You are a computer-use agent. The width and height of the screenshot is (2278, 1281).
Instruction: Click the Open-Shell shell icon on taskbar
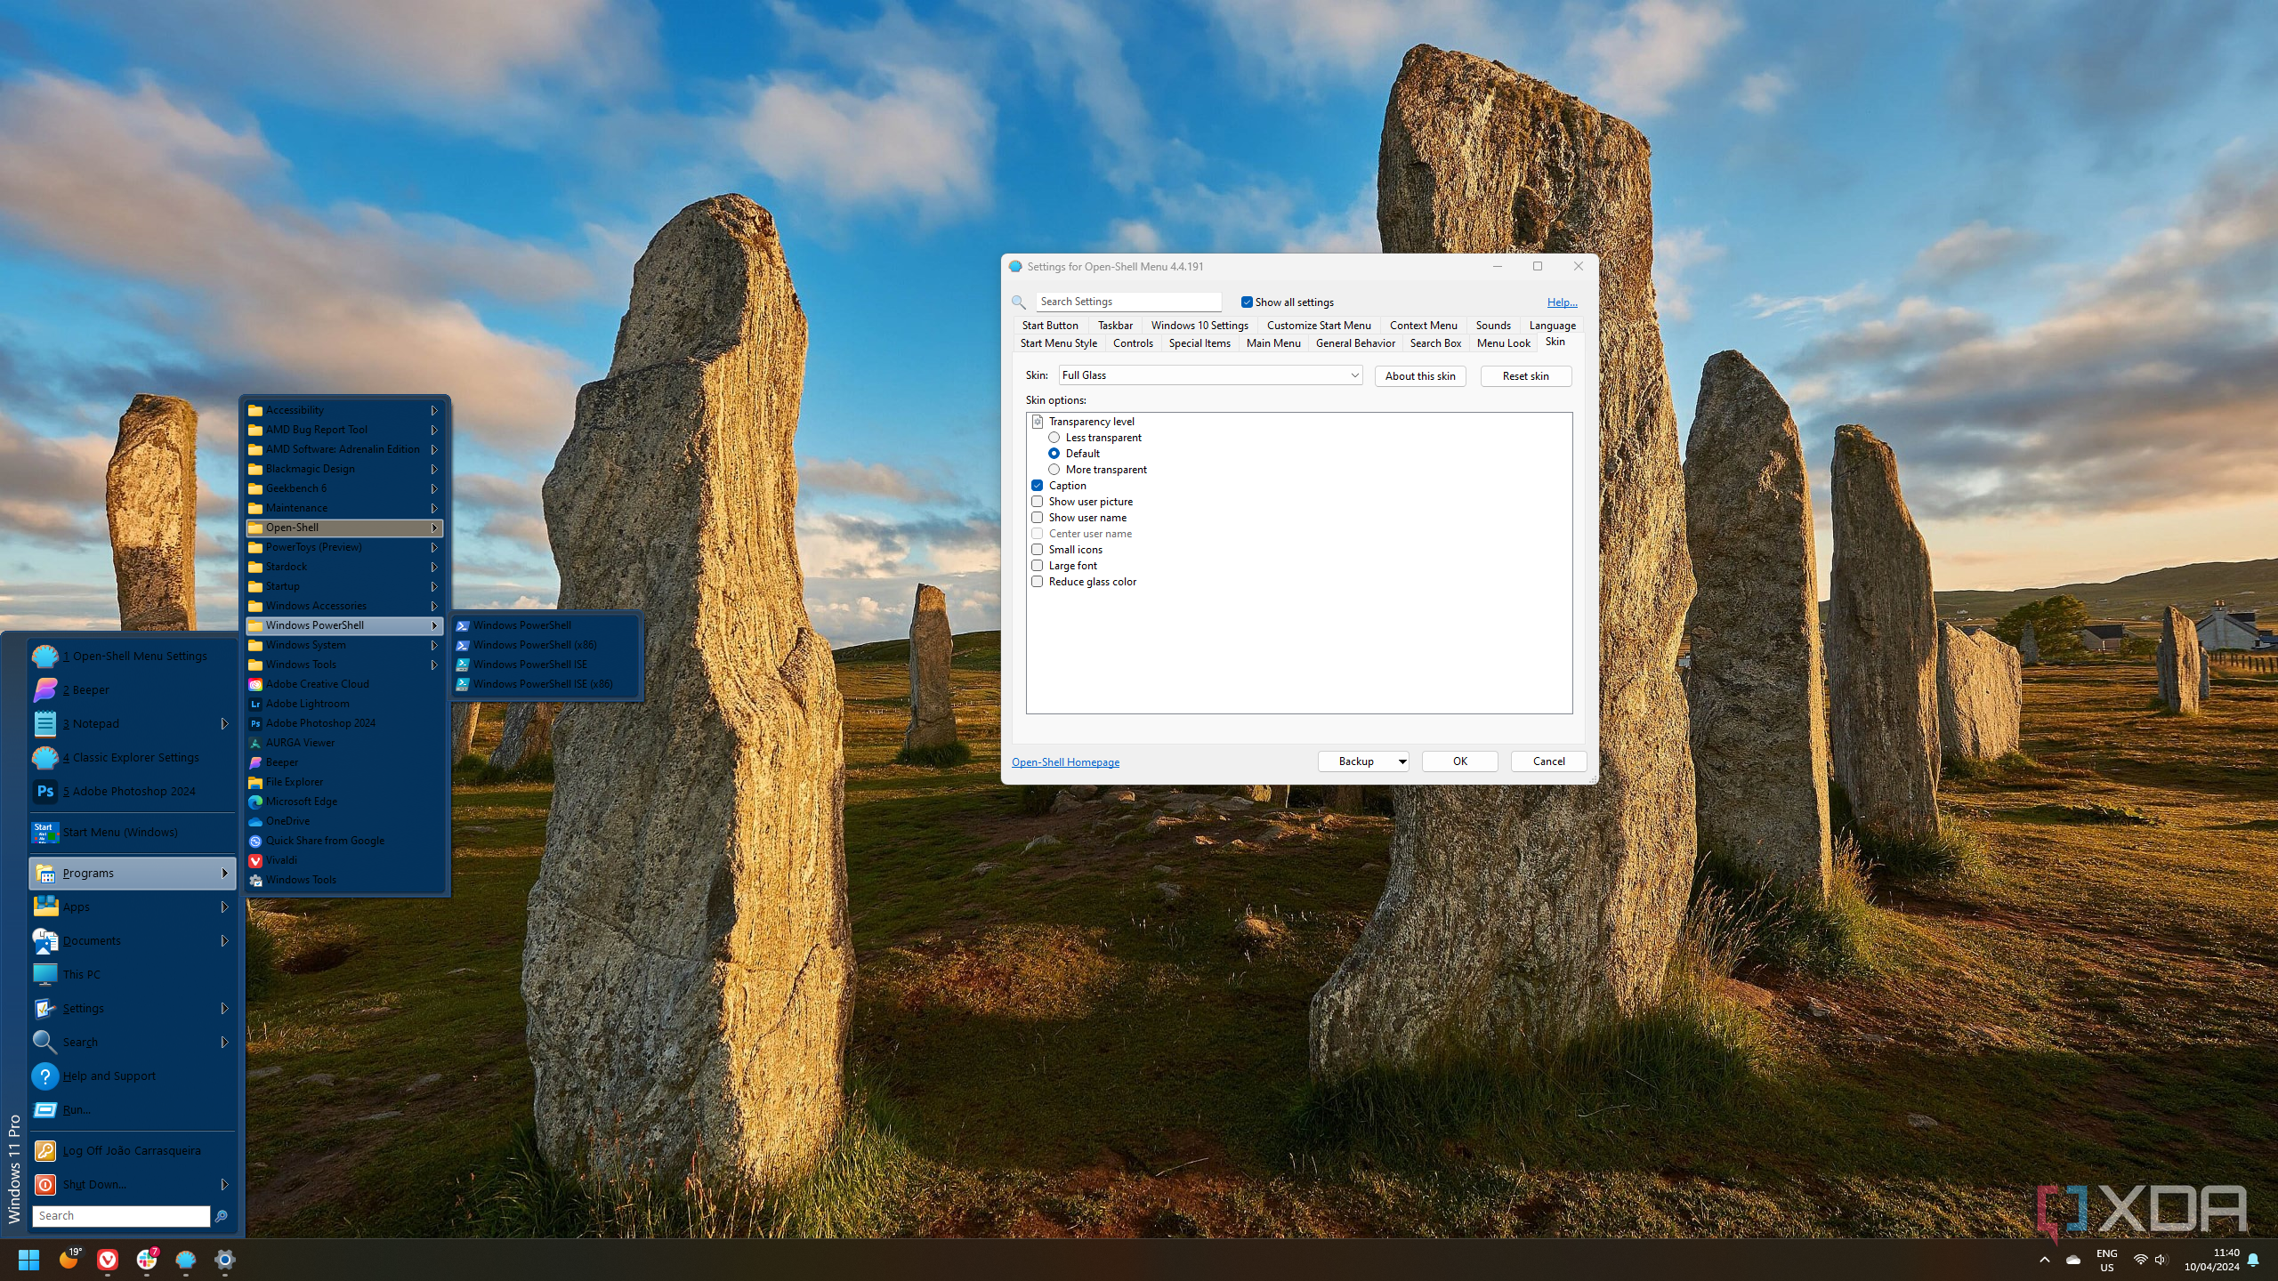tap(185, 1260)
